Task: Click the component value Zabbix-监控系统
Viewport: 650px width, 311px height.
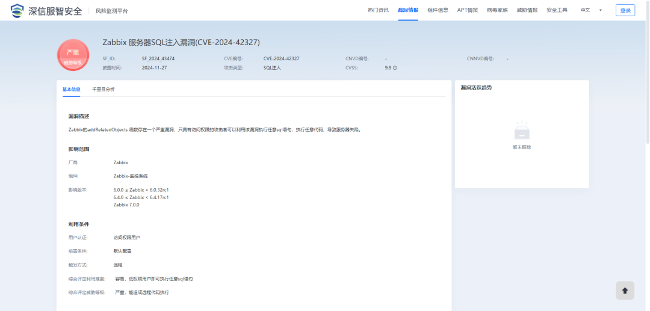Action: [131, 176]
